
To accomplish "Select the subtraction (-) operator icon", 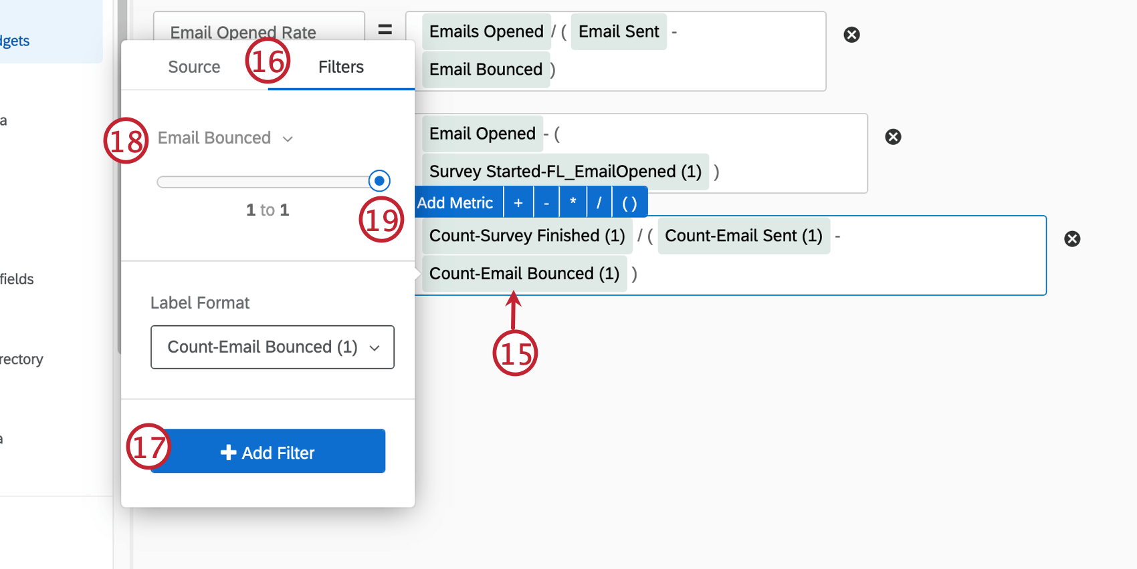I will [546, 202].
